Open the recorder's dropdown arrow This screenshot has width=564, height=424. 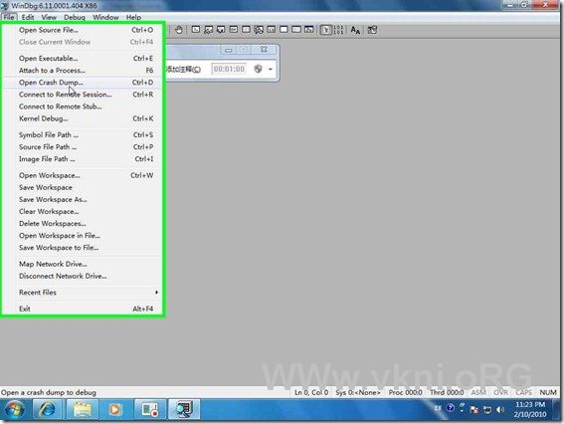point(271,69)
